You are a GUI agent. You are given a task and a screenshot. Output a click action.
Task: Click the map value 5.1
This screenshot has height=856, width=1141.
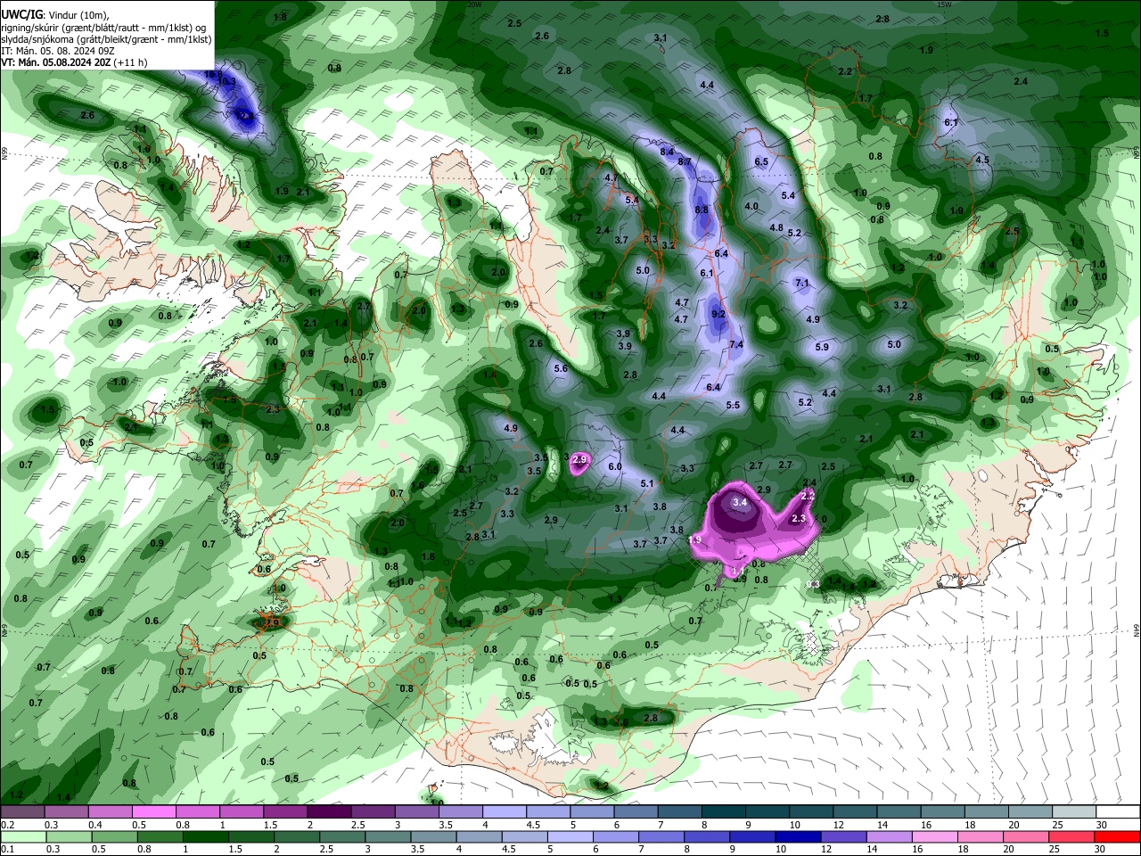pos(647,483)
